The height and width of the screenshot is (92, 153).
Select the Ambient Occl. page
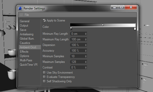[30, 47]
